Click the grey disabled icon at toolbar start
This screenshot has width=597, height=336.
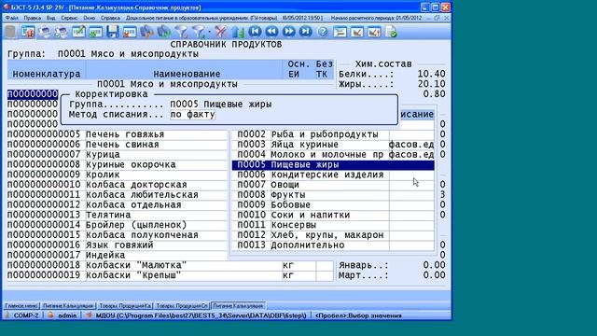[10, 32]
